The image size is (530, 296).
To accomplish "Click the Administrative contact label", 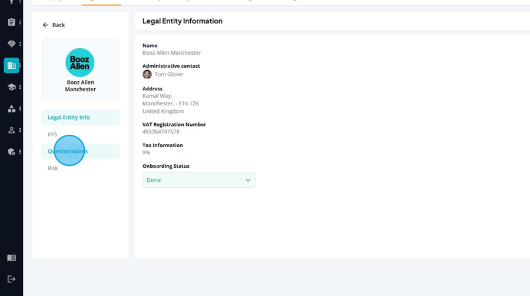I will coord(171,66).
